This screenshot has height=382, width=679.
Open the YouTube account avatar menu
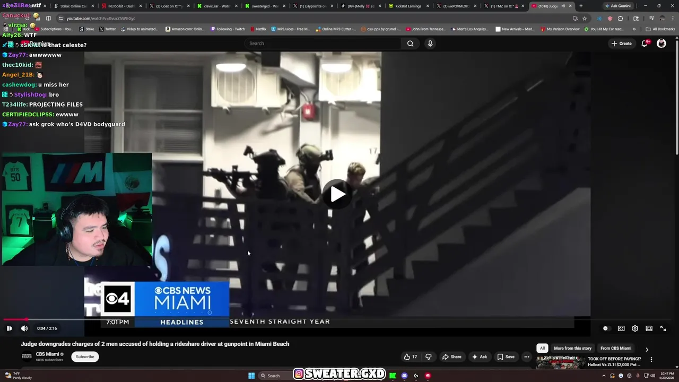(x=661, y=44)
